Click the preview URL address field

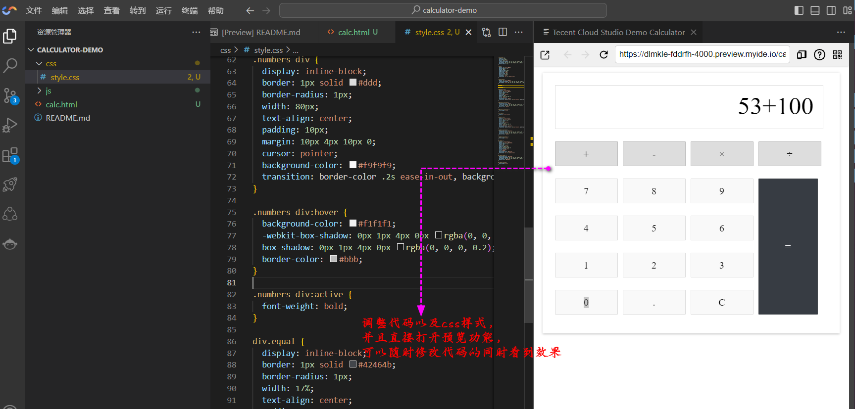click(702, 54)
